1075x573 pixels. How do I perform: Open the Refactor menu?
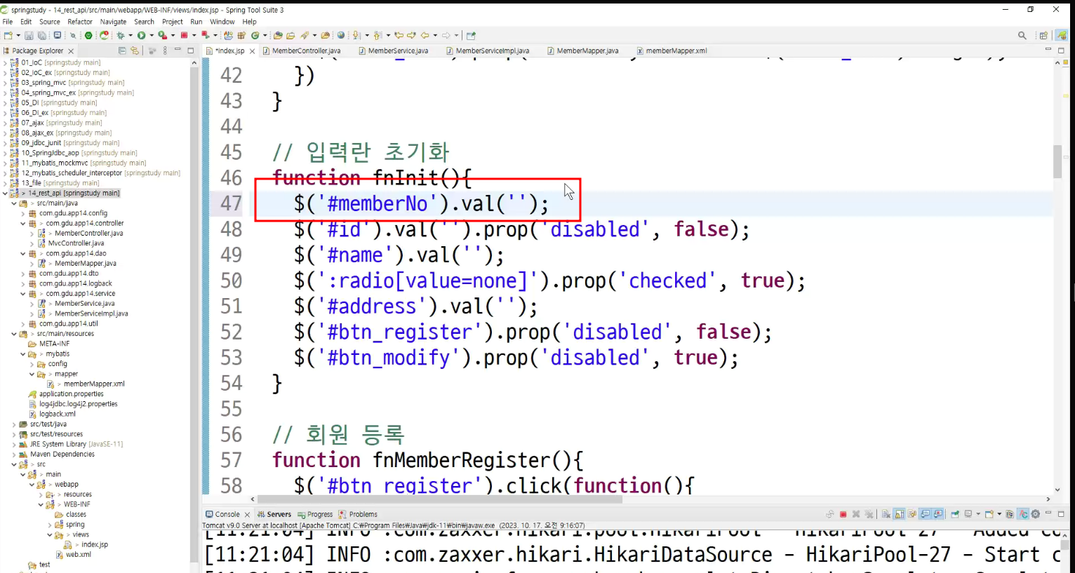(x=80, y=22)
